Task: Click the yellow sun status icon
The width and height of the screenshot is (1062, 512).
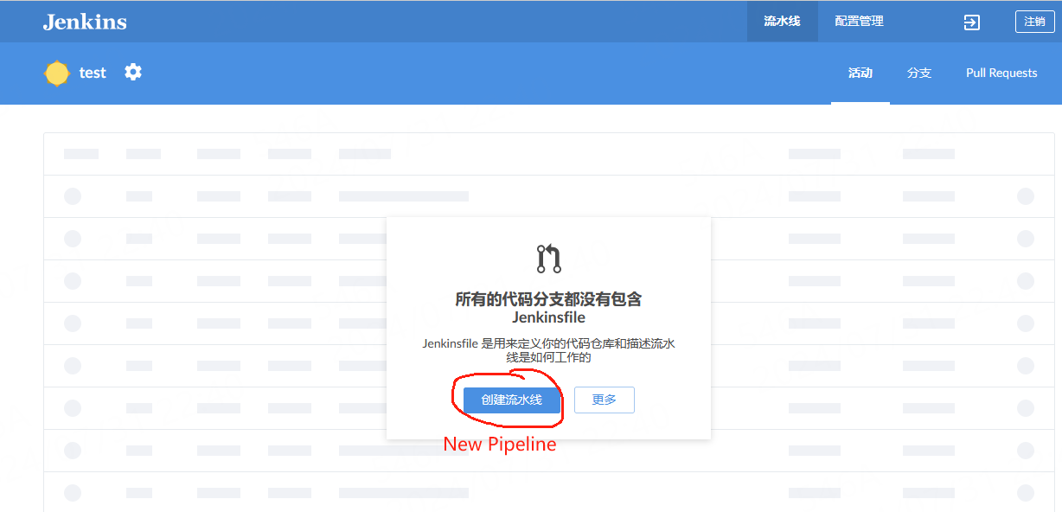Action: pos(57,73)
